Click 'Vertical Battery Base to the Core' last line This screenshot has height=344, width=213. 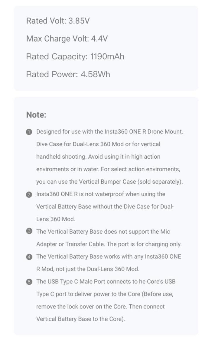[80, 319]
